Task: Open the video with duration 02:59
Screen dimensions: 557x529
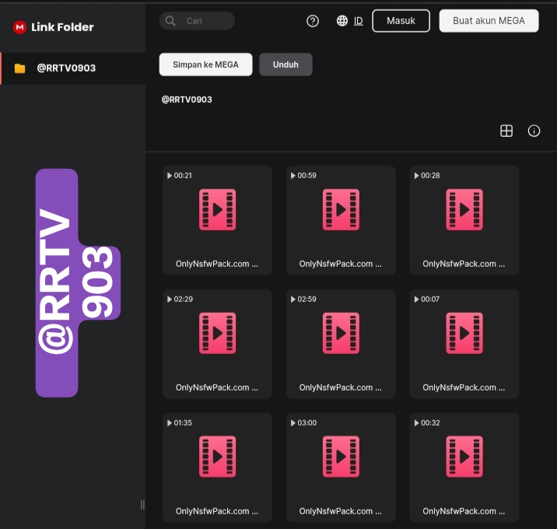Action: pos(341,344)
